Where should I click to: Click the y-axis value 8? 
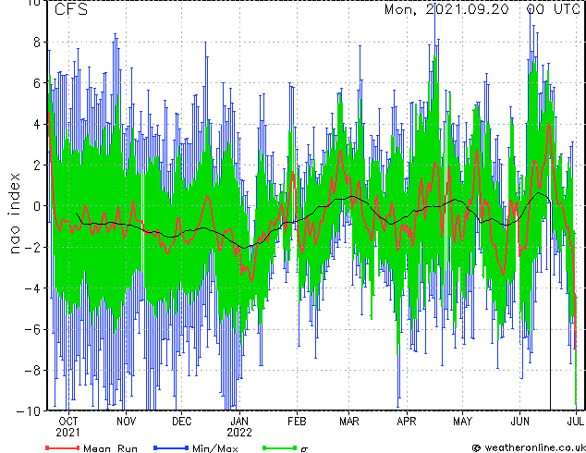(37, 43)
